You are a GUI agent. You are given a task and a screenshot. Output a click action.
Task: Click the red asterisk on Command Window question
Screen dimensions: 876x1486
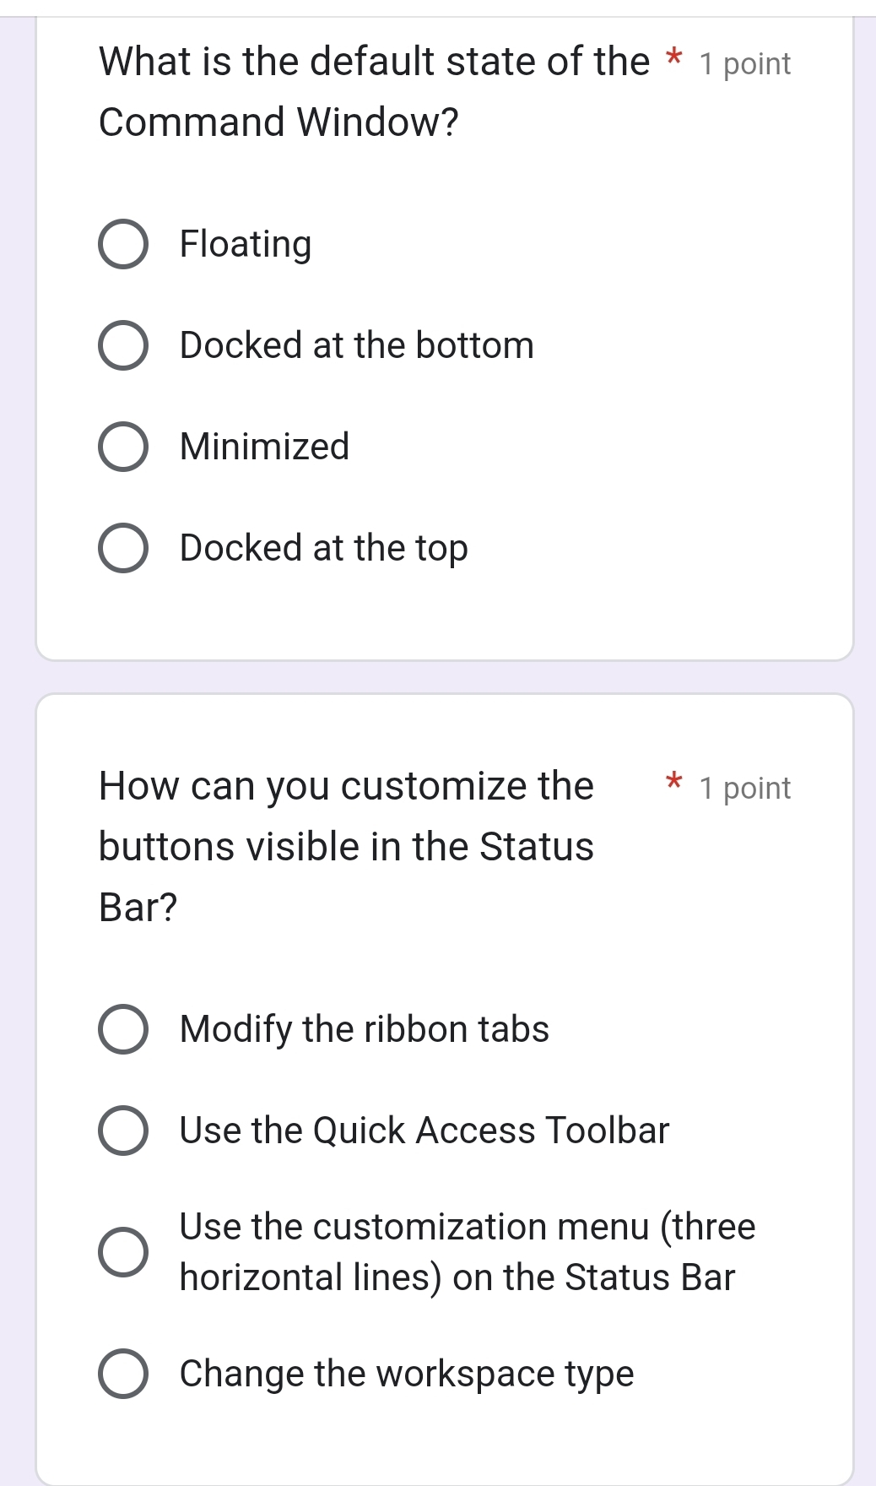click(x=673, y=61)
